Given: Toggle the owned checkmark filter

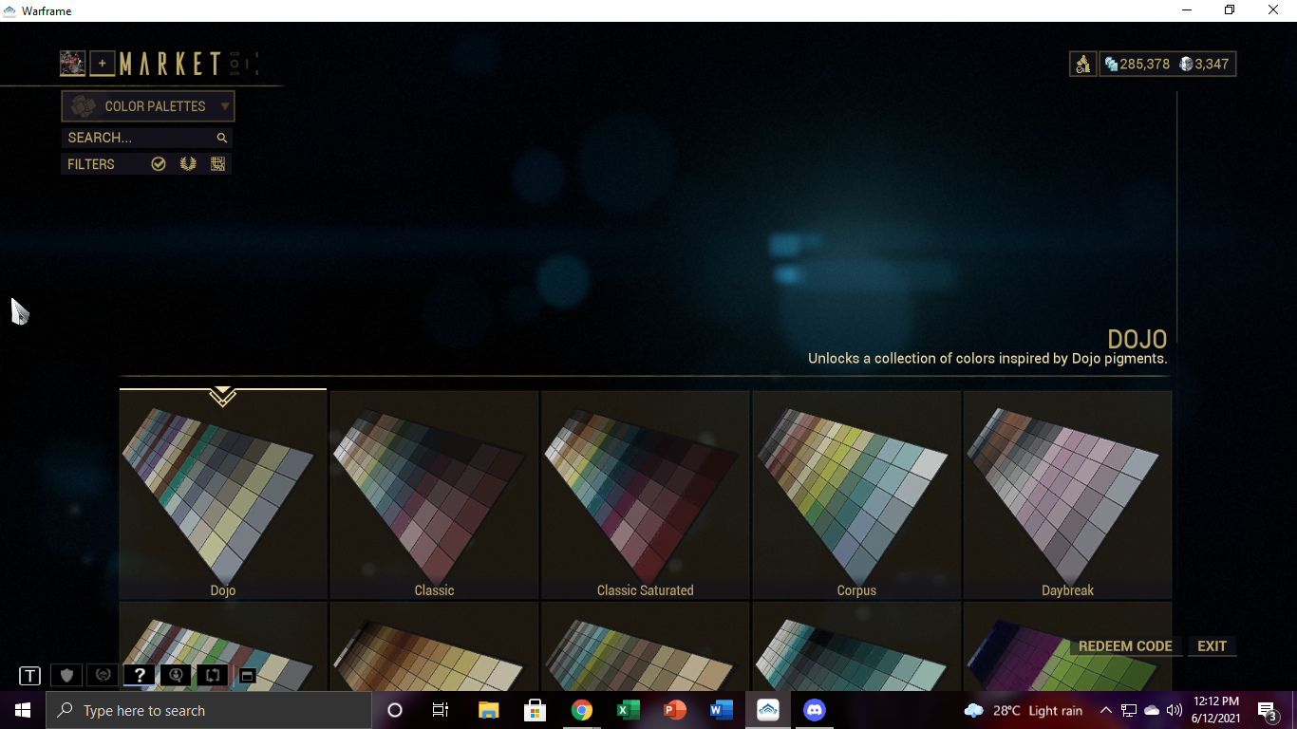Looking at the screenshot, I should (159, 164).
